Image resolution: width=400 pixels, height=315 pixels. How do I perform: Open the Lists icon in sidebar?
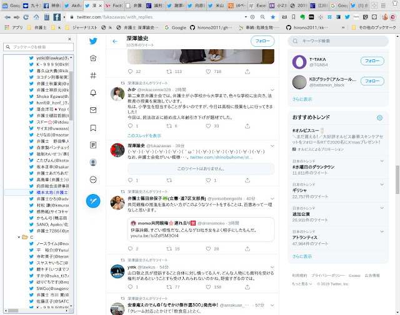93,145
